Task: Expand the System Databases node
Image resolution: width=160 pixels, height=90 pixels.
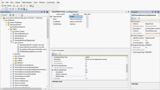Action: 6,22
